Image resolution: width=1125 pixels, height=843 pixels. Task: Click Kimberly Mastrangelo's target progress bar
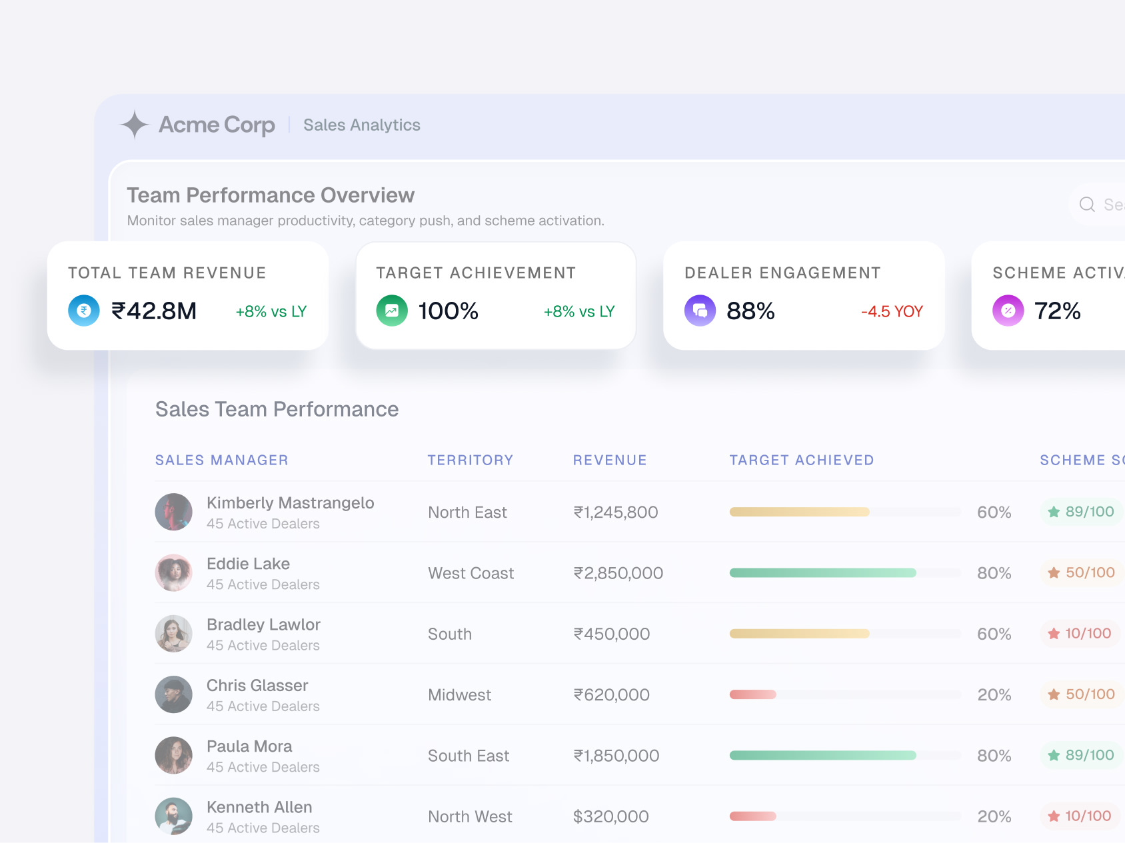[845, 512]
